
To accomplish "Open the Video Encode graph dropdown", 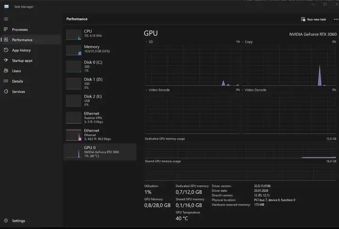I will (157, 90).
